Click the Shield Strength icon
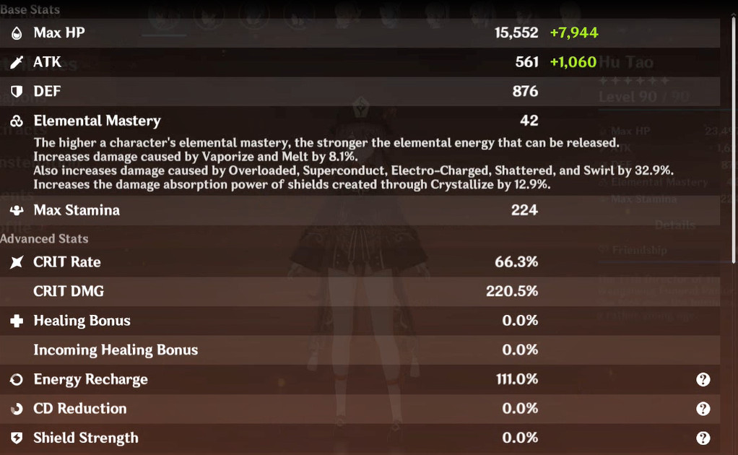The width and height of the screenshot is (738, 455). coord(17,438)
